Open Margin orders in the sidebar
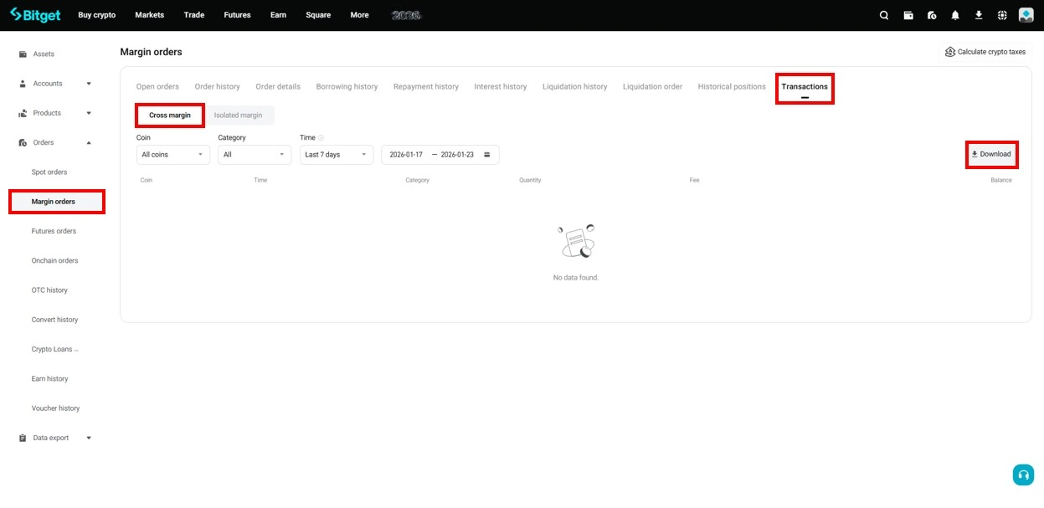Image resolution: width=1044 pixels, height=508 pixels. [x=54, y=202]
